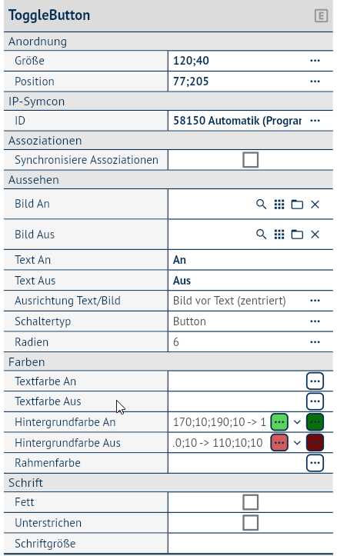The width and height of the screenshot is (337, 556).
Task: Enable Synchronisiere Assoziationen checkbox
Action: tap(251, 160)
